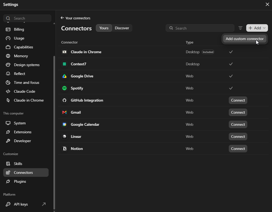Screen dimensions: 272x212
Task: Connect the Notion connector
Action: coord(238,149)
